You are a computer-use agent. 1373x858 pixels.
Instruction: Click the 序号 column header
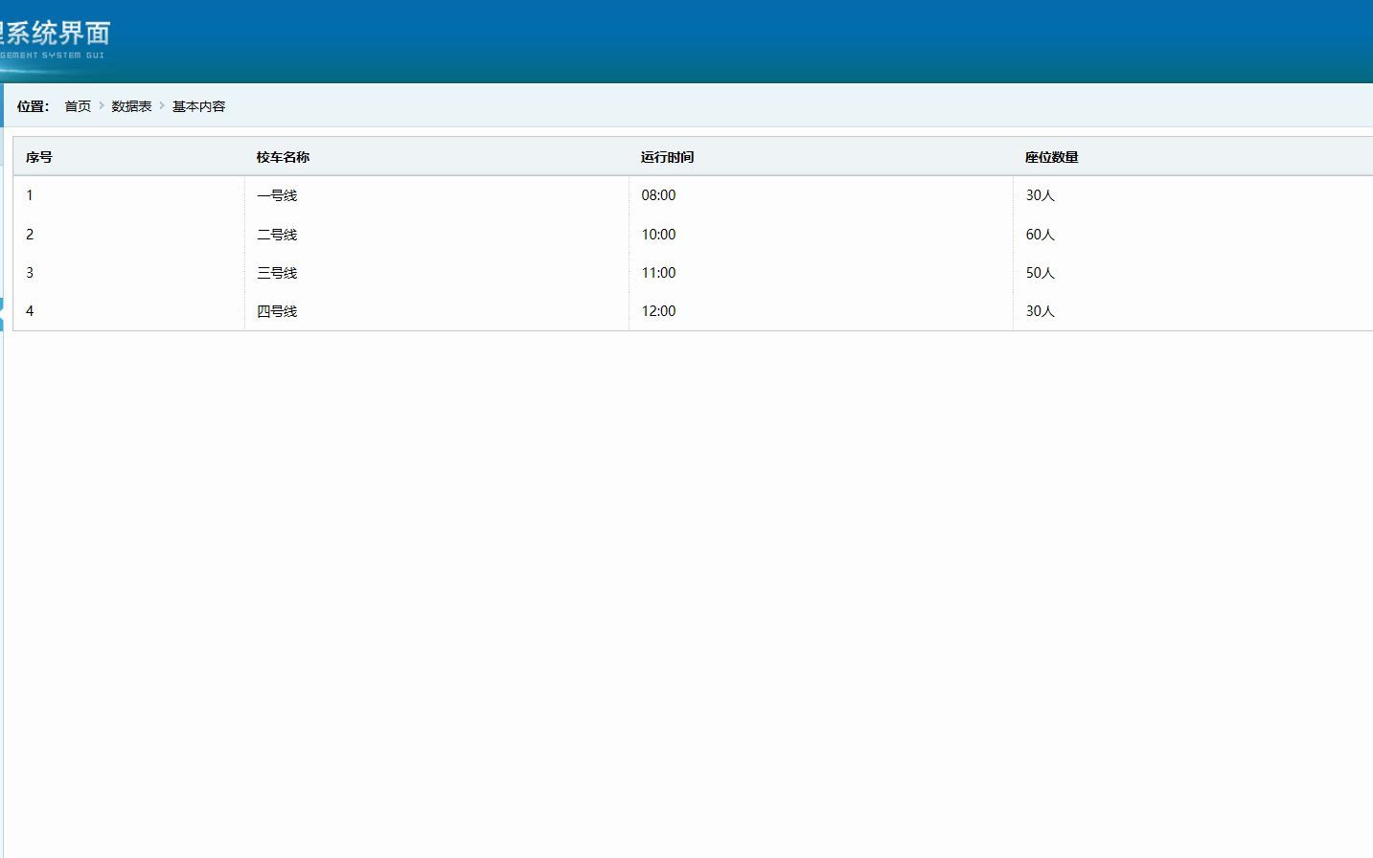click(x=39, y=157)
